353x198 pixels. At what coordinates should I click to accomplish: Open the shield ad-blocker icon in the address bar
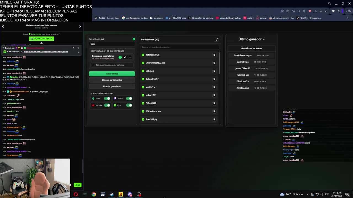tap(299, 11)
